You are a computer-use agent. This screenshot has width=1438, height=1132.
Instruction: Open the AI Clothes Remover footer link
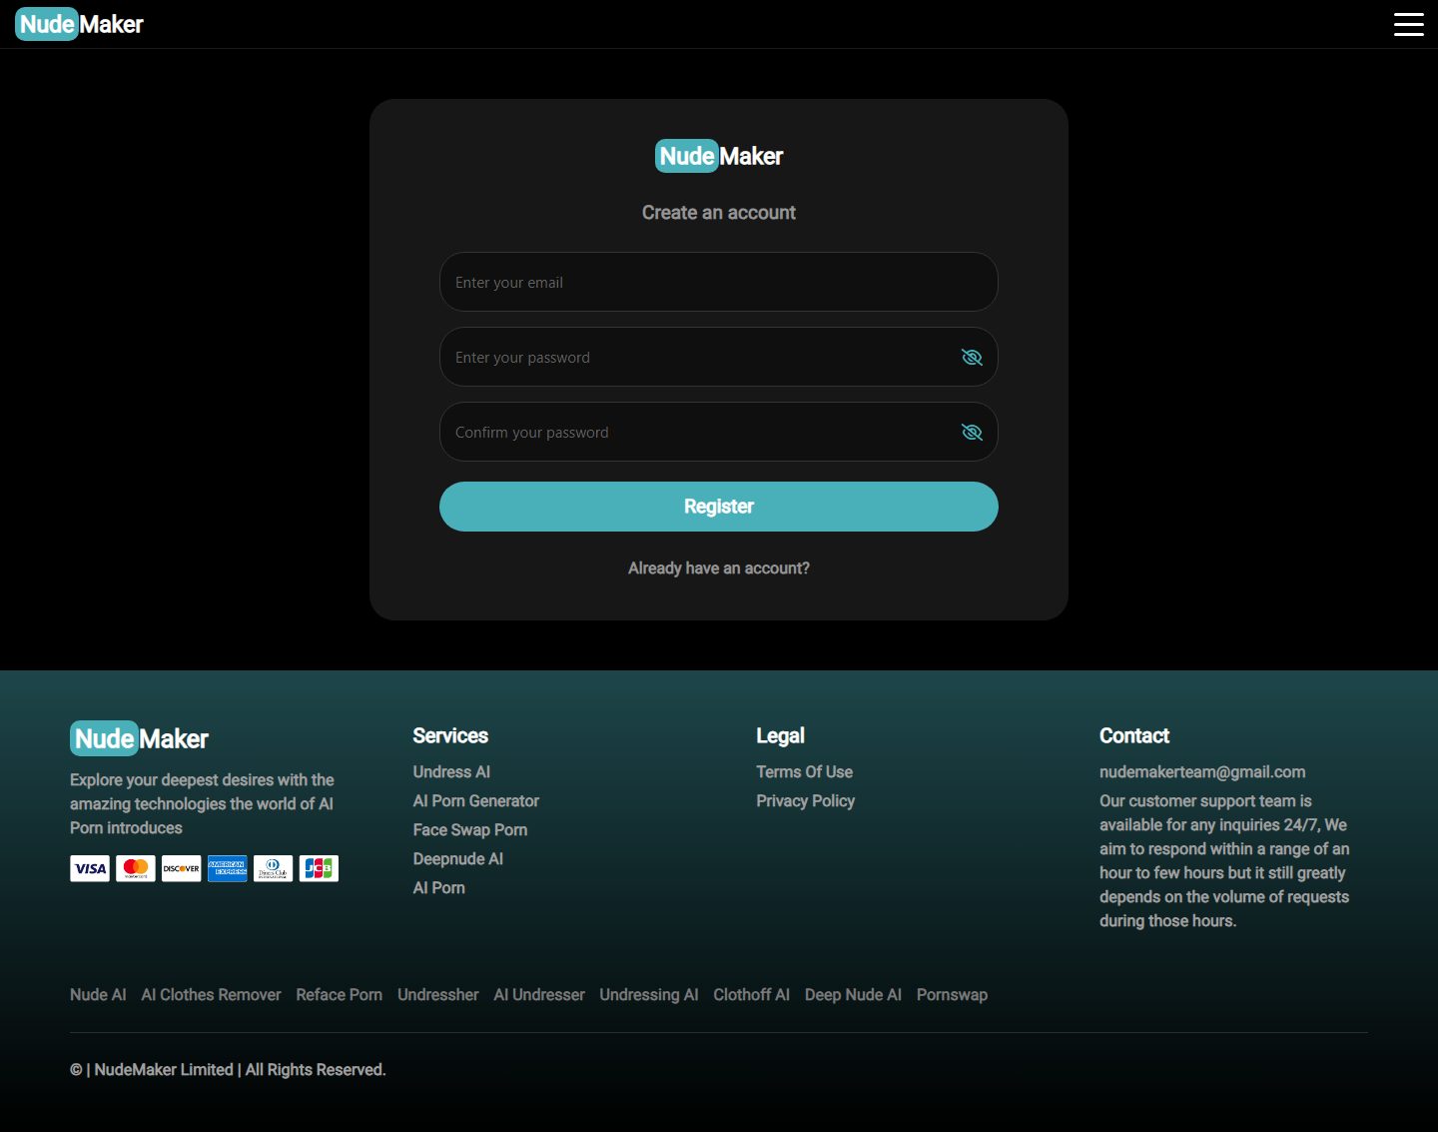(x=211, y=994)
